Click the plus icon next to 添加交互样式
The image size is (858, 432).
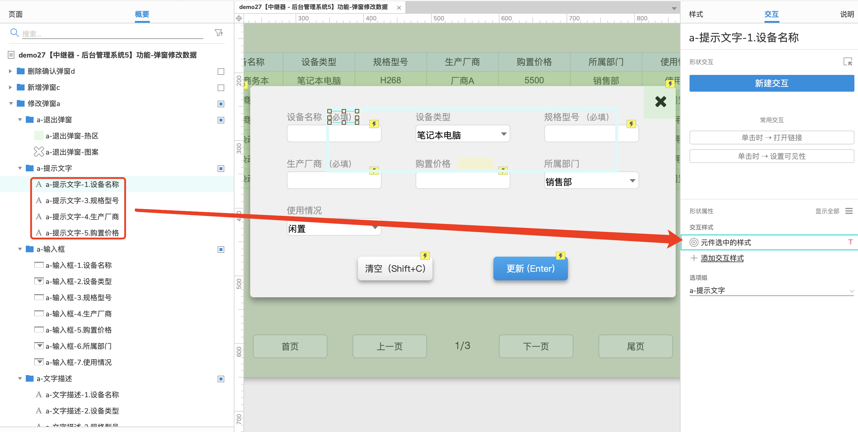(x=694, y=258)
